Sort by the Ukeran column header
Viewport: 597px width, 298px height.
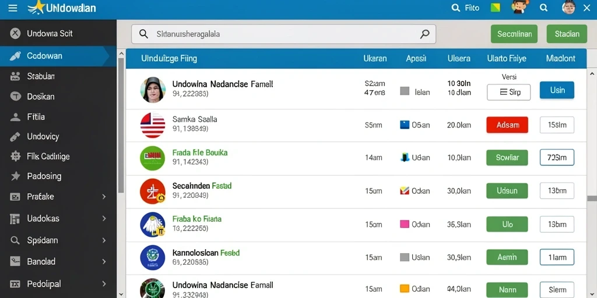[x=375, y=59]
